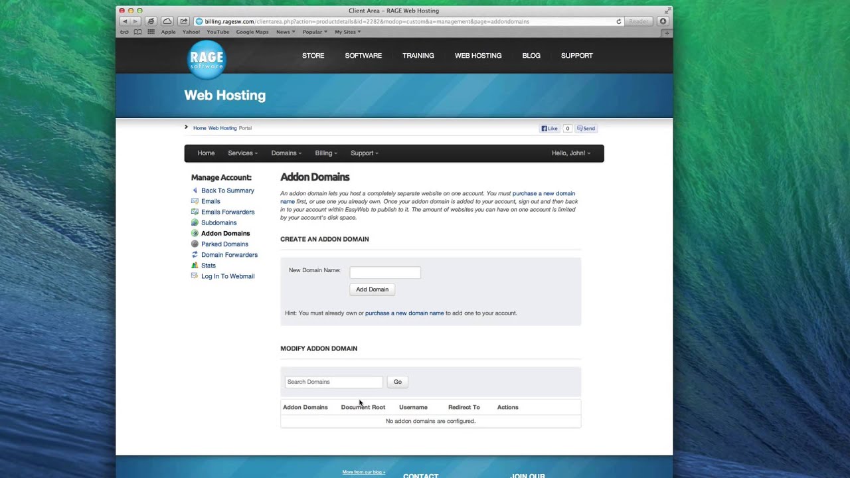Open the iCloud tabs button

tap(167, 21)
